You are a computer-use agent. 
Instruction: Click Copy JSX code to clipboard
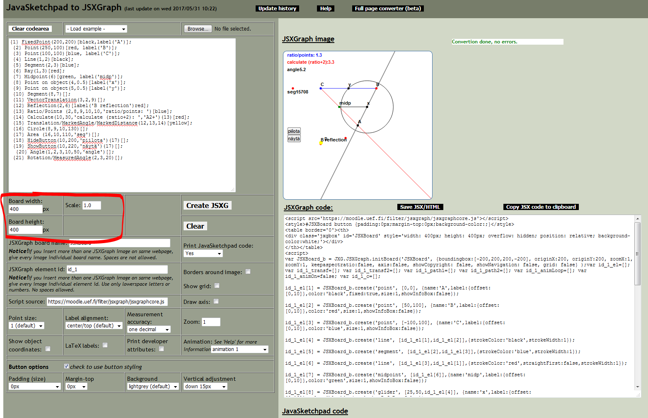[541, 207]
